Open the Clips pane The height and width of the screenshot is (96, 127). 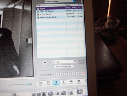click(x=40, y=84)
